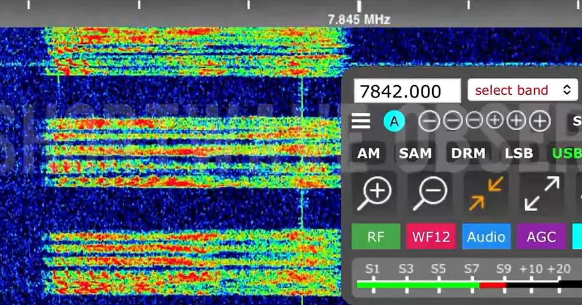Toggle AGC on or off
Screen dimensions: 582x305
541,237
